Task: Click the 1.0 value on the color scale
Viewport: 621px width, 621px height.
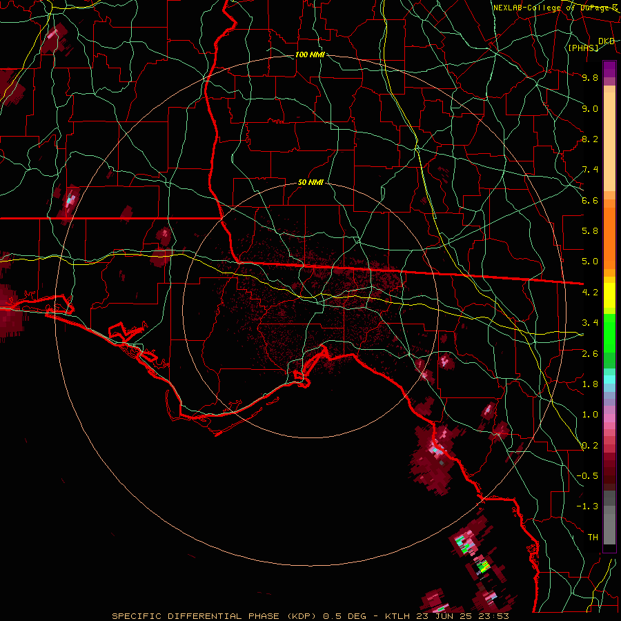Action: [590, 415]
